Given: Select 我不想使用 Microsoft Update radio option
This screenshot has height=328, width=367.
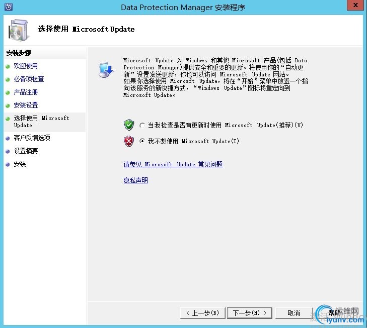Looking at the screenshot, I should point(142,141).
